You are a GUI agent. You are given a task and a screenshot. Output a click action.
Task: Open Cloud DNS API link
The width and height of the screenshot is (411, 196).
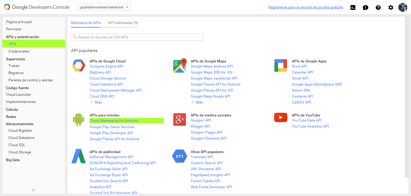click(102, 96)
